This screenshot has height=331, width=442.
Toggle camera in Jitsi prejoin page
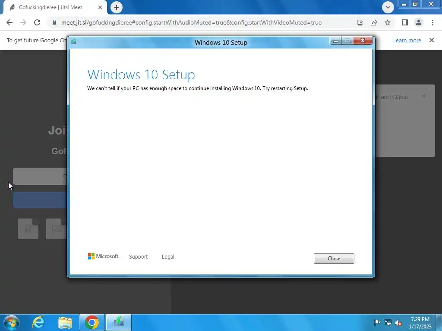[57, 229]
